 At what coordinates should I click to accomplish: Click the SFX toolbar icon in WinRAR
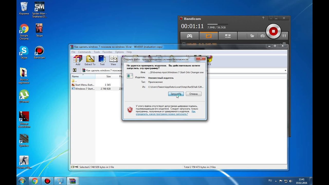click(x=209, y=60)
